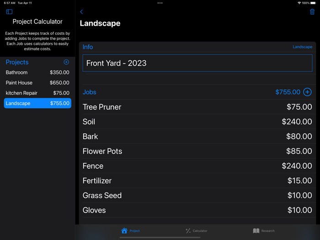
Task: Open the Grass Seed job
Action: click(197, 195)
